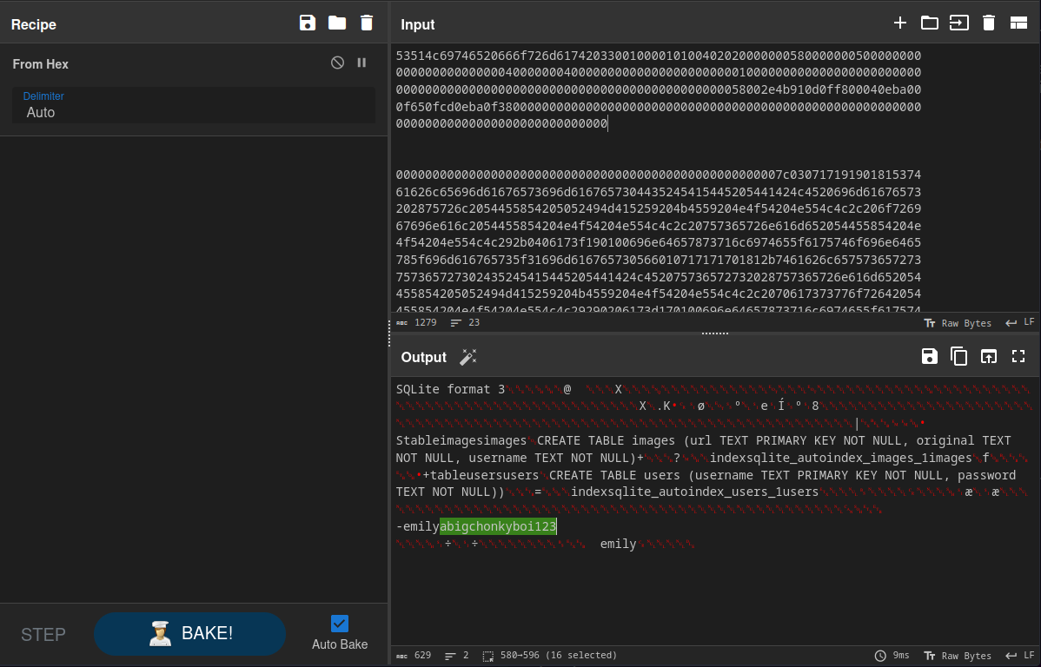Change input end-of-line LF setting
1041x667 pixels.
coord(1020,322)
